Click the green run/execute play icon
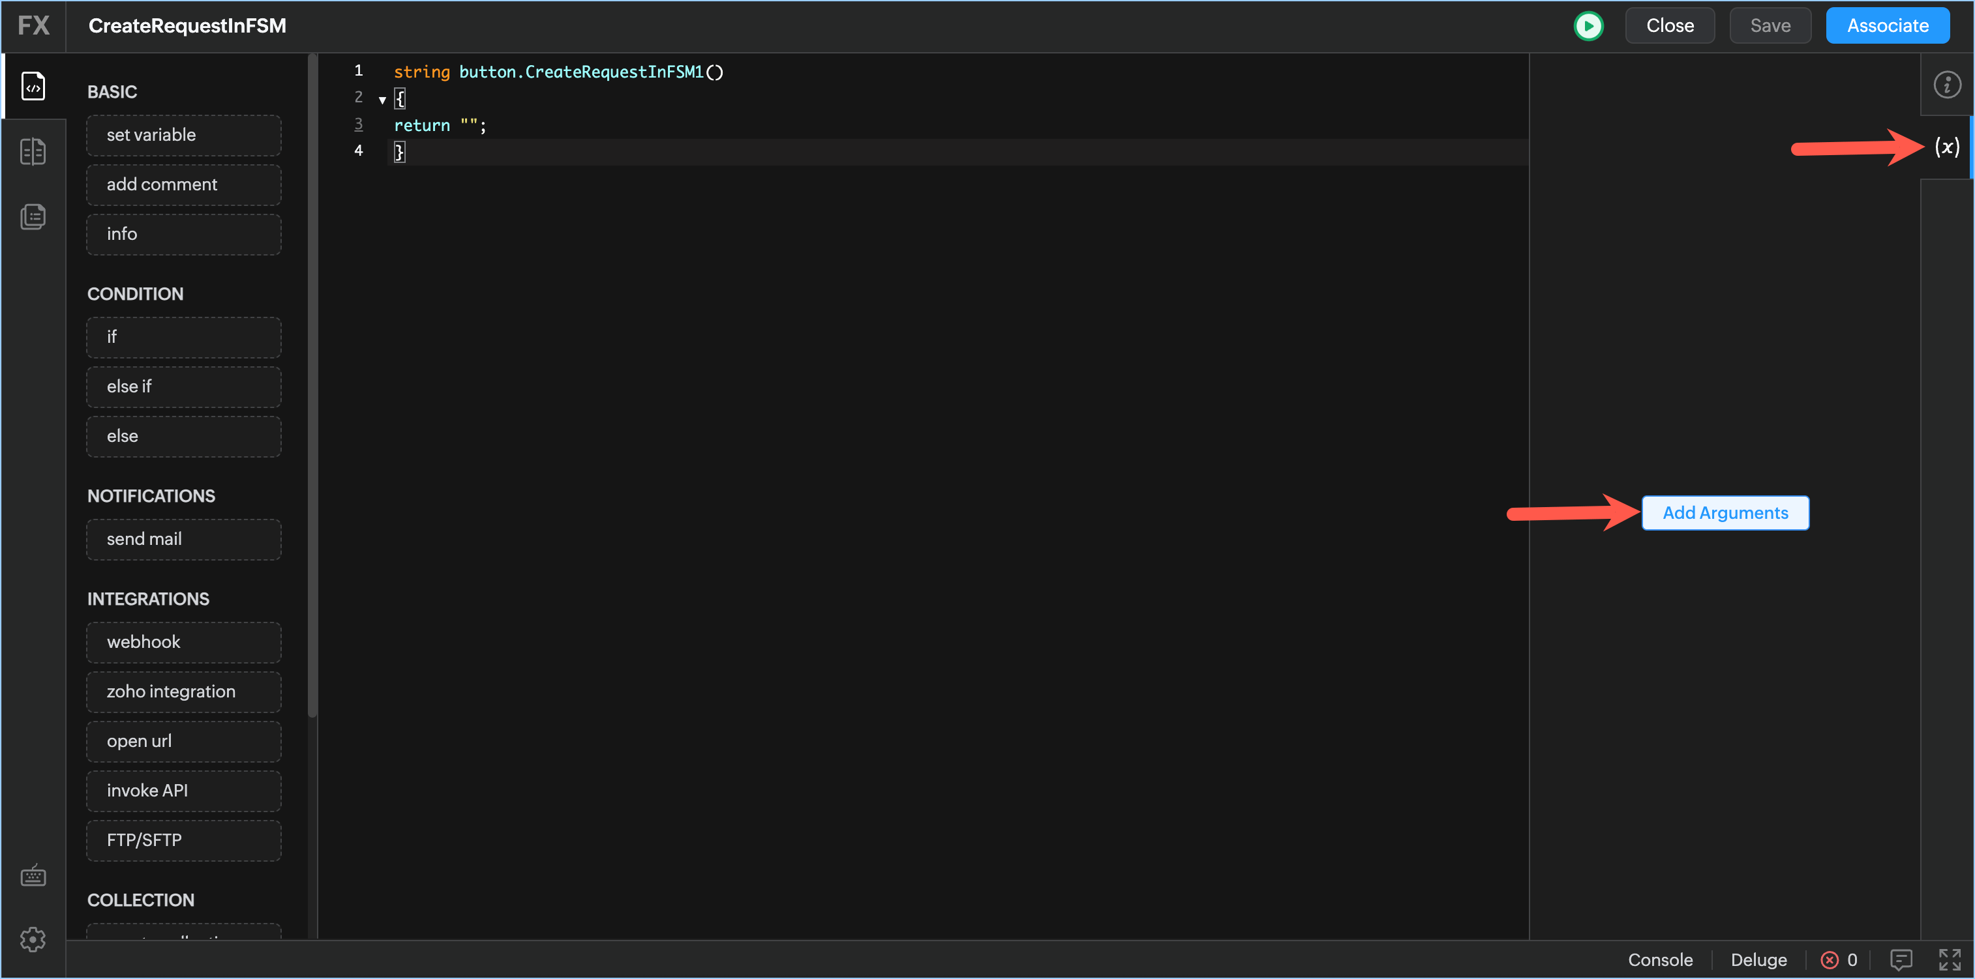 [1588, 26]
